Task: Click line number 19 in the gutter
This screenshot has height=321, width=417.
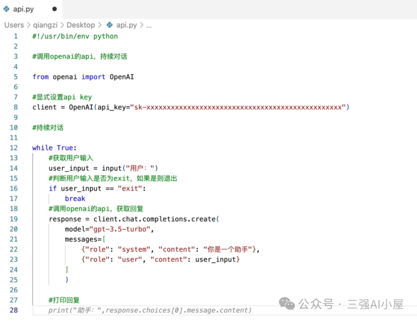Action: click(14, 219)
